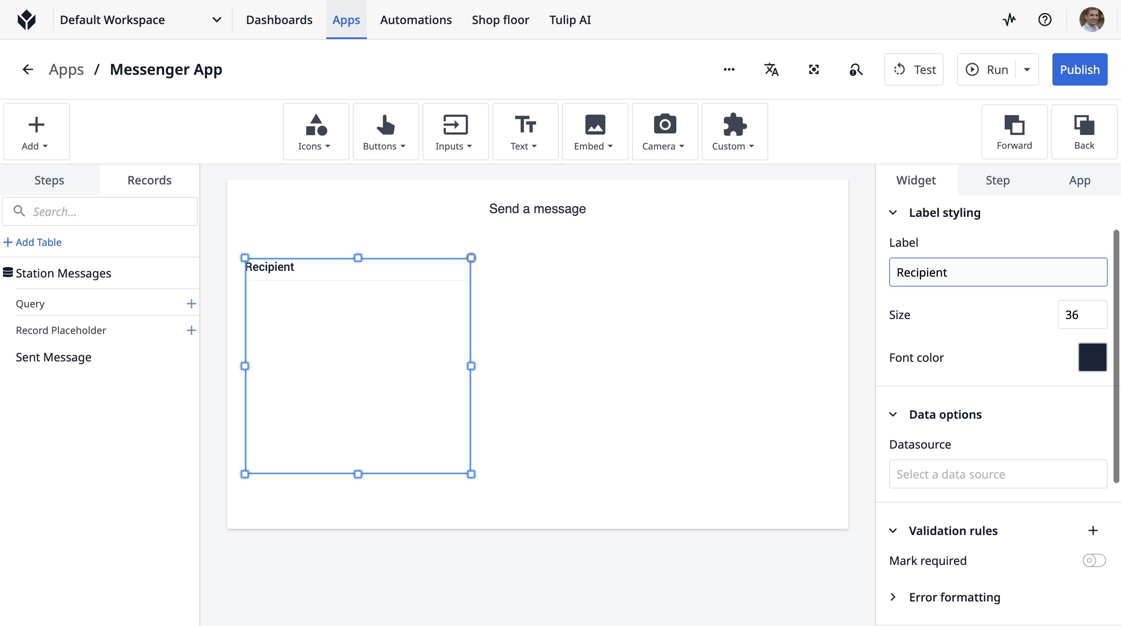This screenshot has width=1121, height=626.
Task: Open the Run options dropdown arrow
Action: [1027, 70]
